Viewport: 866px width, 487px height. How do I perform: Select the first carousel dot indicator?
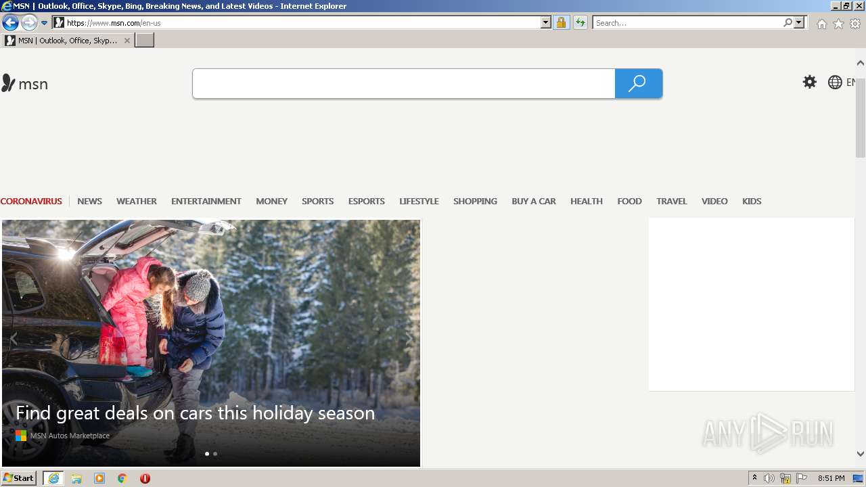pos(207,454)
